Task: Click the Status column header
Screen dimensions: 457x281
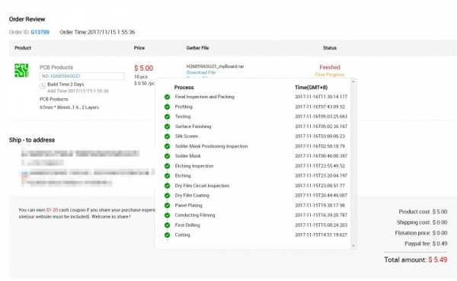Action: pos(330,48)
